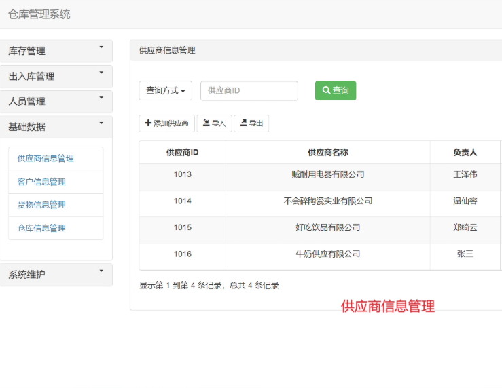Viewport: 502px width, 388px height.
Task: Toggle the 基础数据 menu section
Action: click(56, 127)
